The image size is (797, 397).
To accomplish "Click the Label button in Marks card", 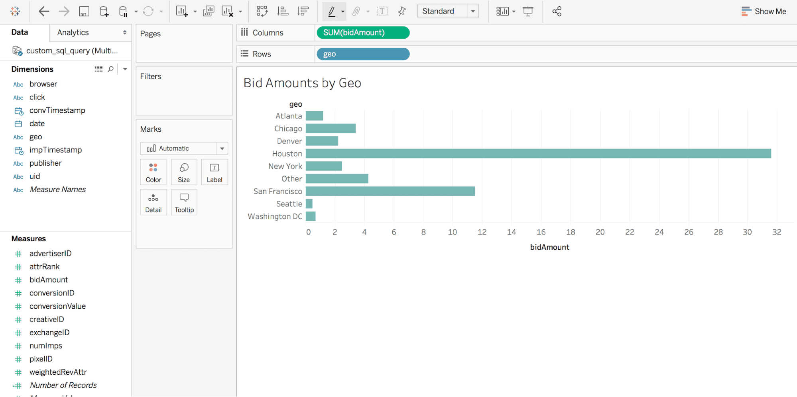I will click(214, 172).
